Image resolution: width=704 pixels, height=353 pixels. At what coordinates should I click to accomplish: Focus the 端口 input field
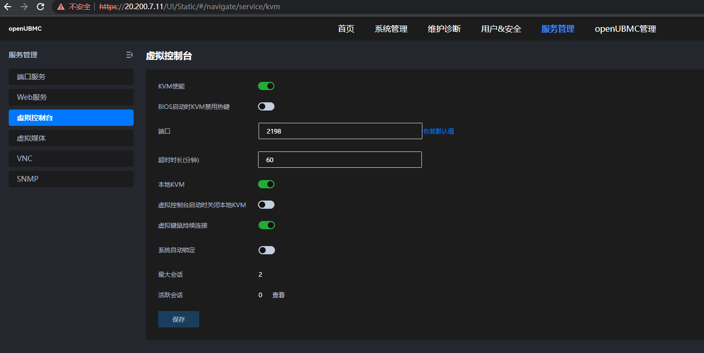340,131
